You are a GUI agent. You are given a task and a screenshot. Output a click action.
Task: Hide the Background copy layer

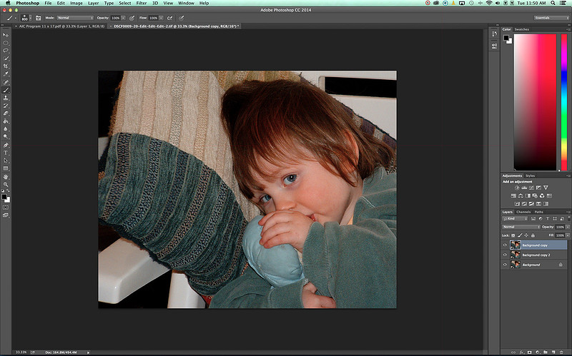505,245
